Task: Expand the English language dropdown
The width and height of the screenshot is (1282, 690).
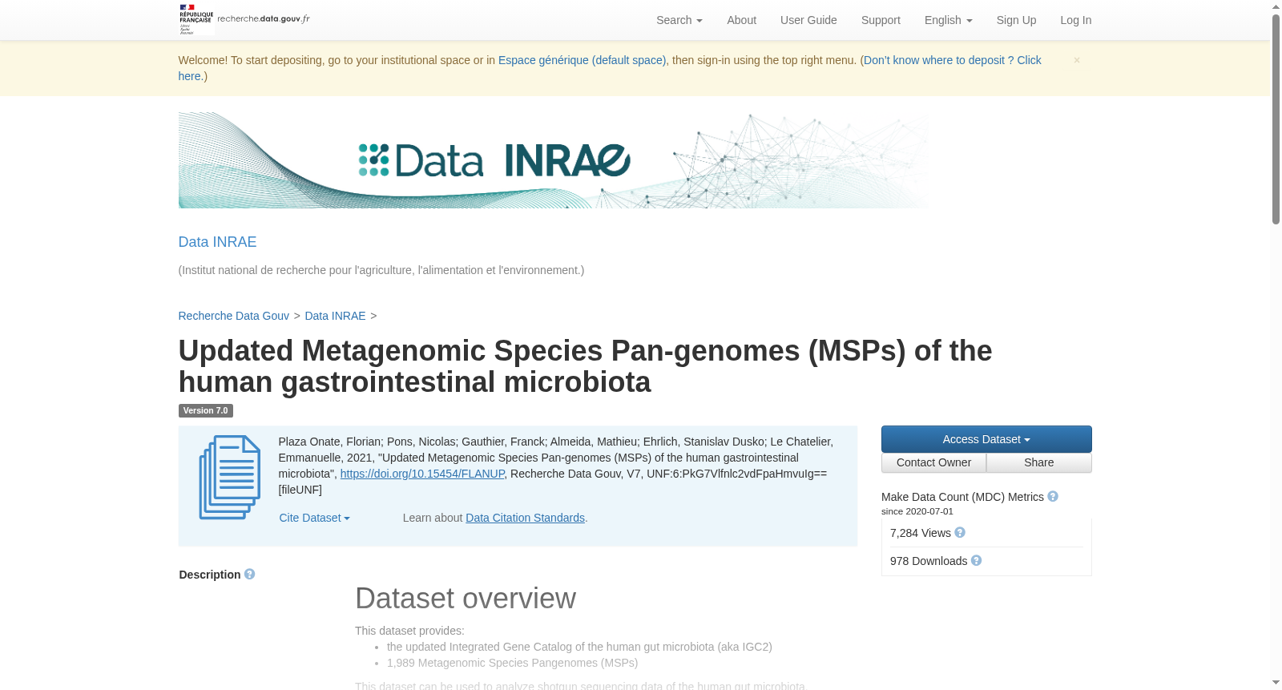Action: (948, 20)
